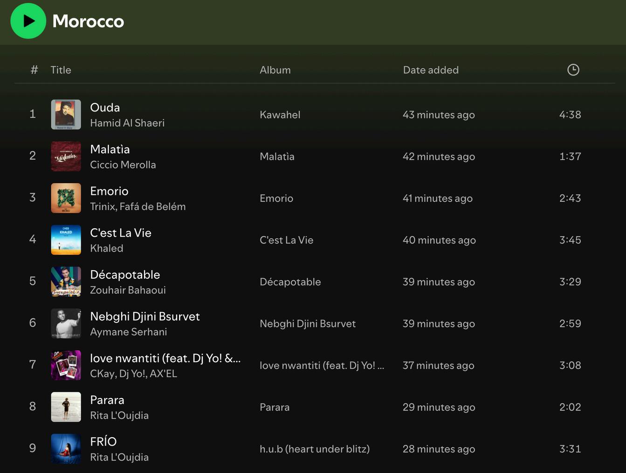Sort by Date added column header
Screen dimensions: 626x473
(x=431, y=70)
